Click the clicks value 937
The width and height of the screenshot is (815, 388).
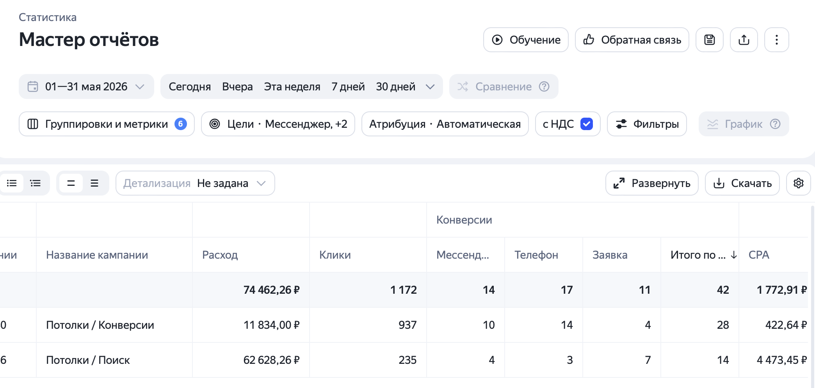click(x=407, y=325)
